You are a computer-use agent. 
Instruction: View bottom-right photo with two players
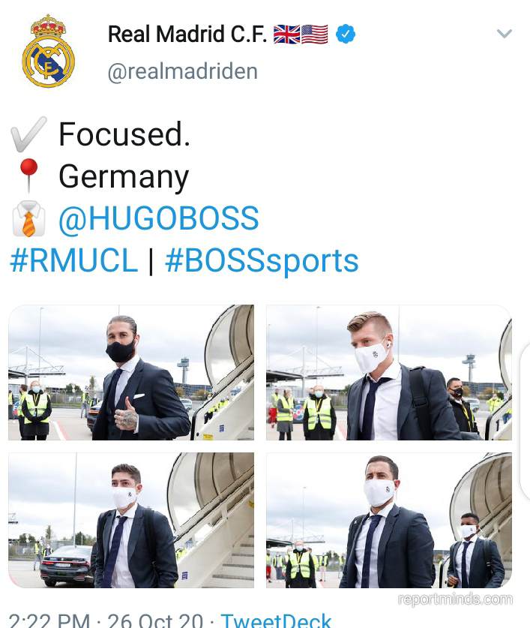click(x=389, y=520)
